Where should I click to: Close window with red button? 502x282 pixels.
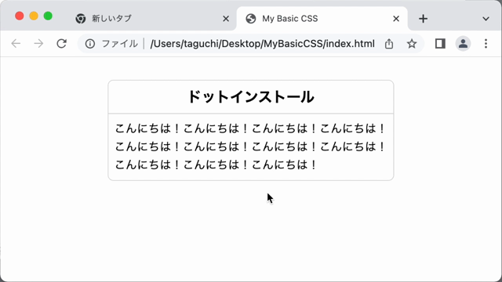19,16
